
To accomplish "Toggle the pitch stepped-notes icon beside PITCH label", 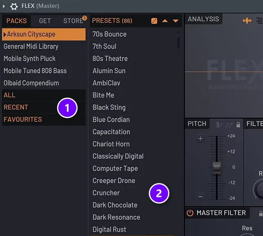I will click(x=219, y=125).
